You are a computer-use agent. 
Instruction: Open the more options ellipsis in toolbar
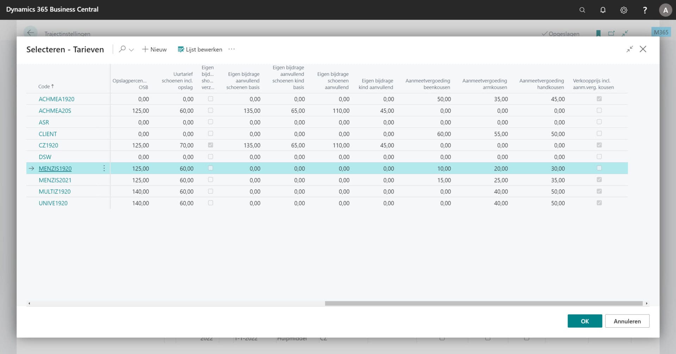[x=231, y=49]
